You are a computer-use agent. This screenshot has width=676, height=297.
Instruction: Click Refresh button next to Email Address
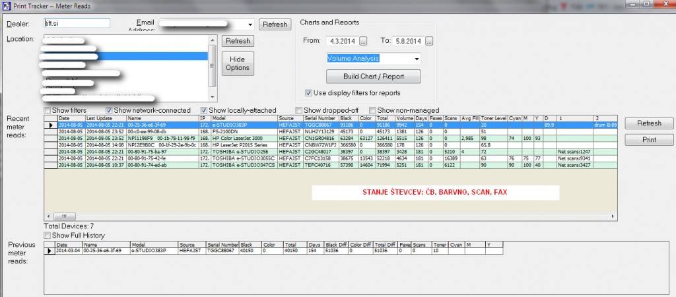(274, 24)
